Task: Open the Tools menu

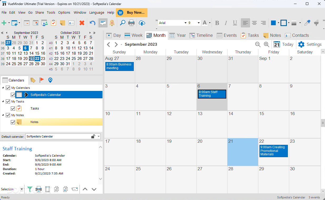Action: 51,12
